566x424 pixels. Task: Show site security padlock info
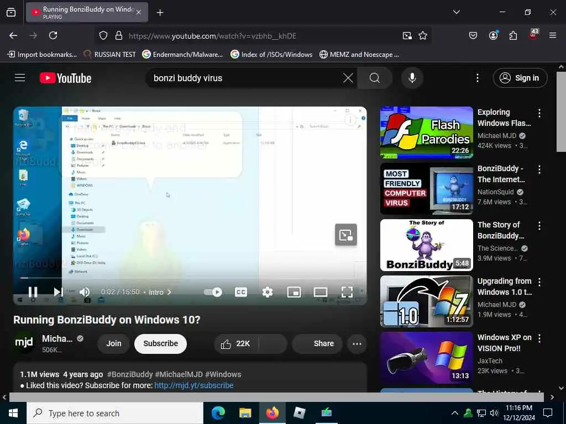point(119,36)
